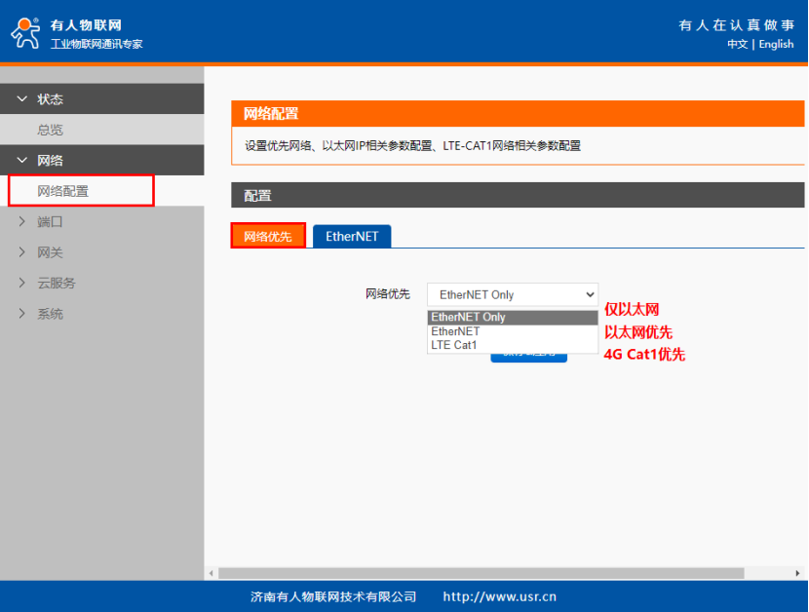Select the 网络优先 tab

point(268,236)
